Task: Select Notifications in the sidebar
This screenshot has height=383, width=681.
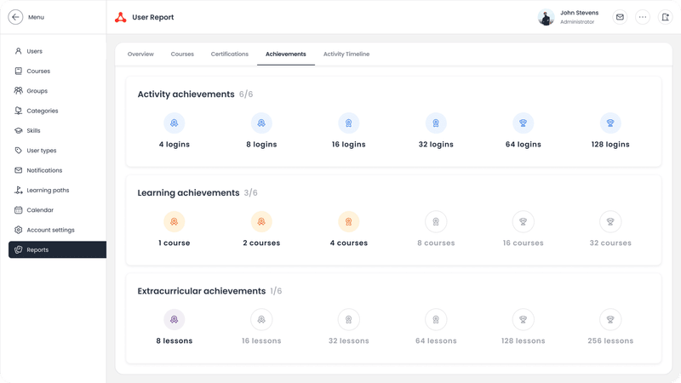Action: point(44,170)
